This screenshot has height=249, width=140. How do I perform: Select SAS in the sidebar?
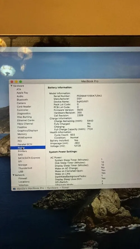(20, 155)
